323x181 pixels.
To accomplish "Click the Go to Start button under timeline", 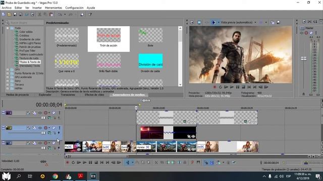I will [x=102, y=162].
